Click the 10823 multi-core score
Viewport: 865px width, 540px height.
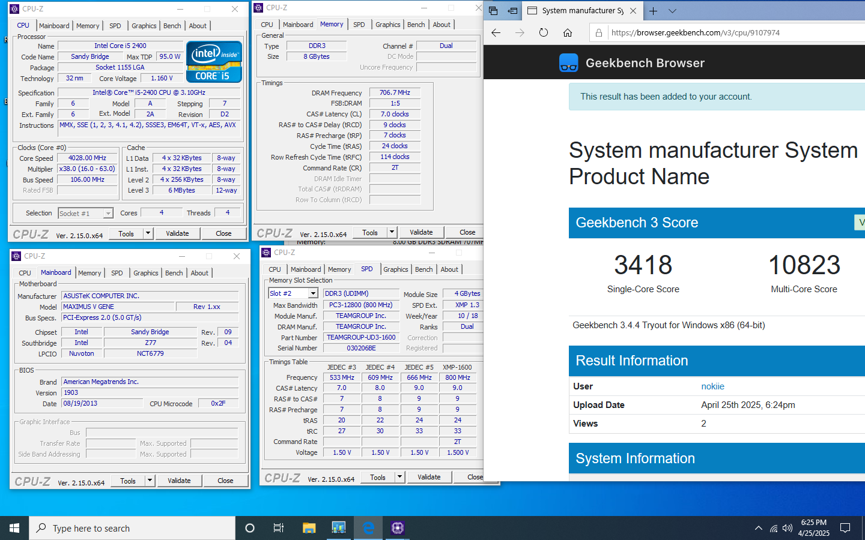pyautogui.click(x=804, y=265)
